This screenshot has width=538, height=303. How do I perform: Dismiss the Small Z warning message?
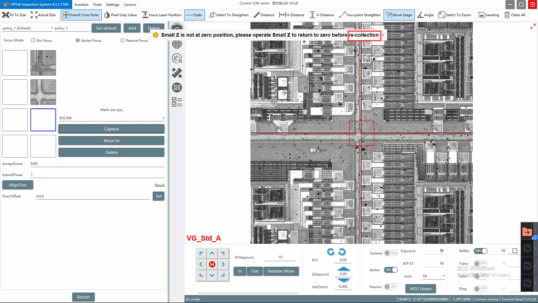[383, 35]
